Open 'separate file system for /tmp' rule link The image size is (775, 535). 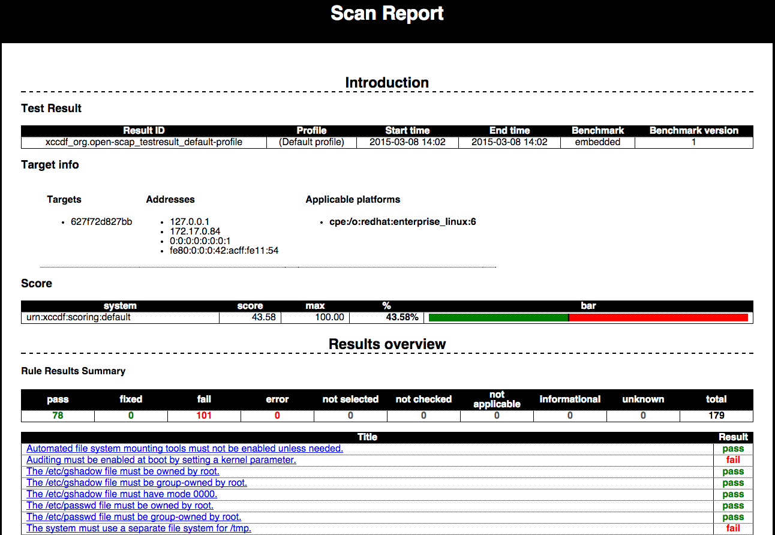(x=139, y=528)
